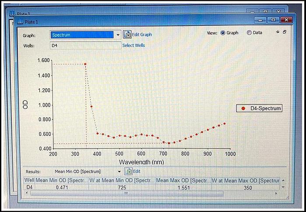Click the results table scroll-up arrow

pos(283,181)
